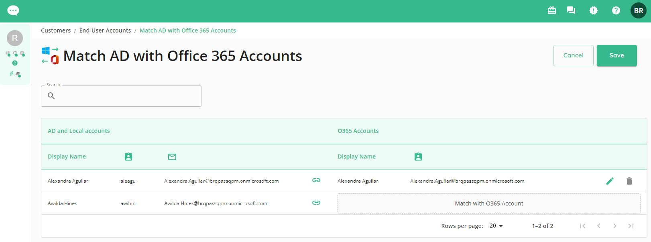Click the AD username badge column icon
651x242 pixels.
(128, 157)
